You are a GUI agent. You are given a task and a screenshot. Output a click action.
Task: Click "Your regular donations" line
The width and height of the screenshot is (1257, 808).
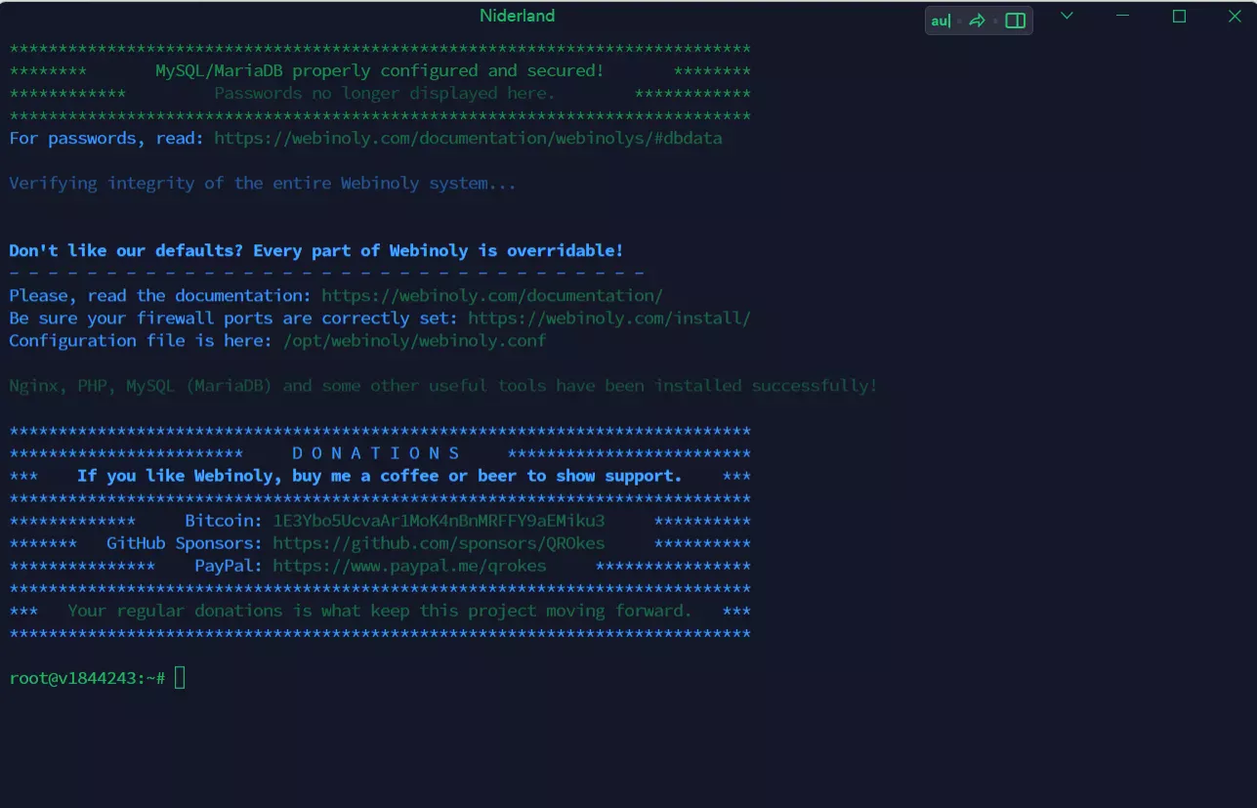380,611
